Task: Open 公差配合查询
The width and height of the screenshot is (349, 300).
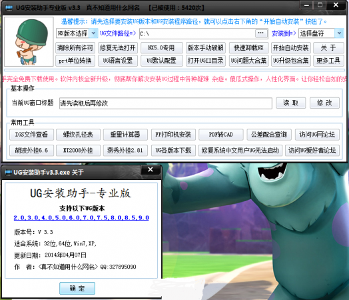Action: click(x=269, y=135)
